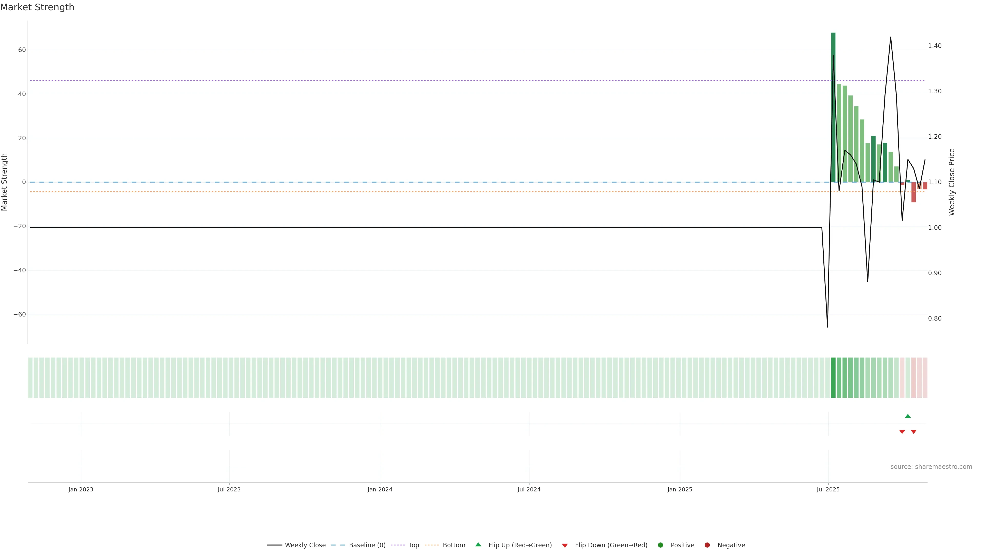This screenshot has height=554, width=985.
Task: Toggle Weekly Close legend line
Action: (274, 545)
